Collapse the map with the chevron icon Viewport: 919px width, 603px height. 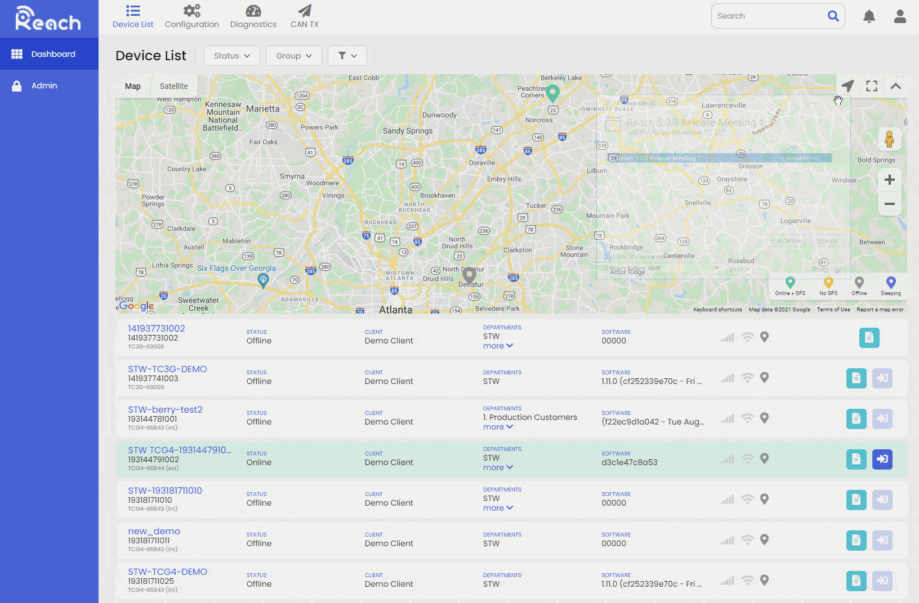[x=895, y=86]
